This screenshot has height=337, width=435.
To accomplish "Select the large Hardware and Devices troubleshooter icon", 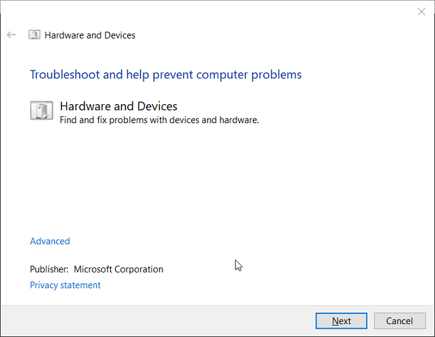I will (x=41, y=111).
